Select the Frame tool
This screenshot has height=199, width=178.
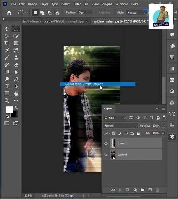point(16,43)
